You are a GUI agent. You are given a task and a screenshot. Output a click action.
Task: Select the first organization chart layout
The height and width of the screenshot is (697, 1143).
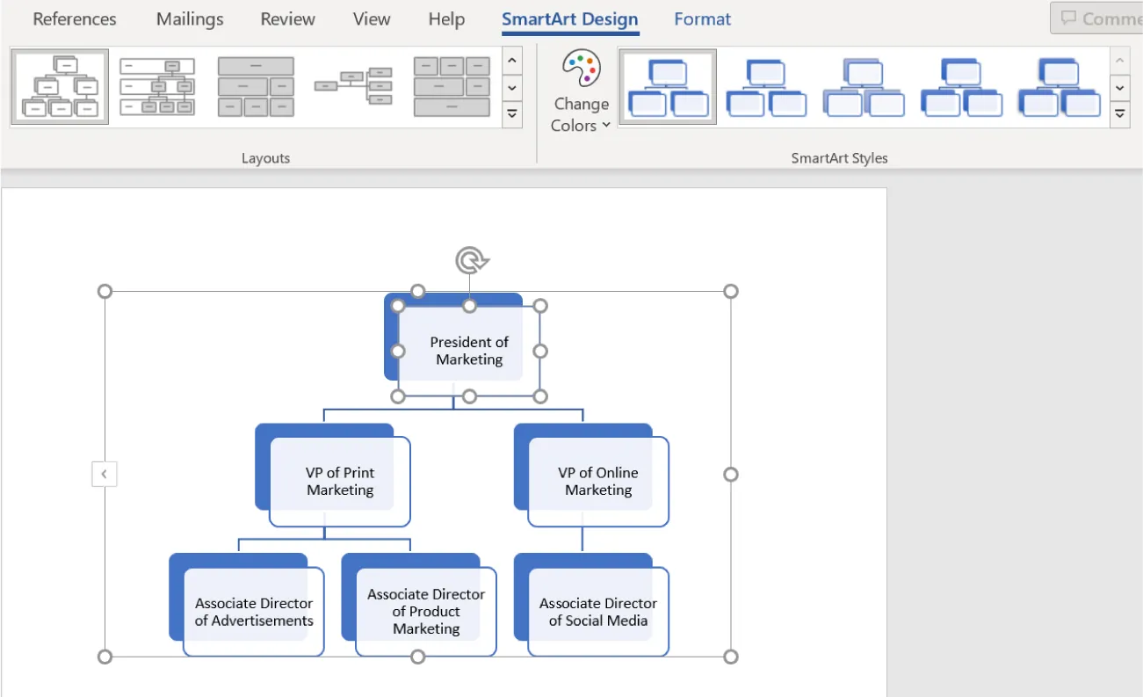tap(59, 85)
